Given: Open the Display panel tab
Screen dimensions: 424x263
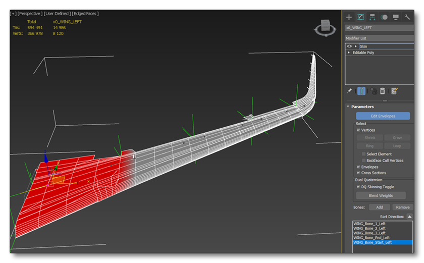Looking at the screenshot, I should [396, 17].
